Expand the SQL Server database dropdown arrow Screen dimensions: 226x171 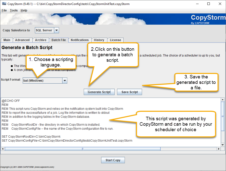(57, 30)
